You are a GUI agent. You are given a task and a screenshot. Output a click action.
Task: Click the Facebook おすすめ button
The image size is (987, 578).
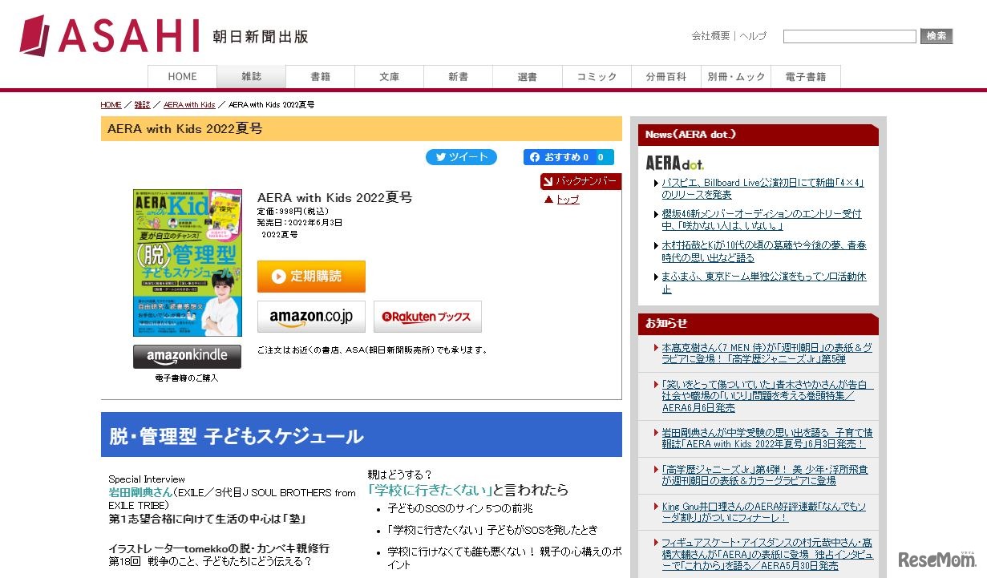[x=568, y=157]
